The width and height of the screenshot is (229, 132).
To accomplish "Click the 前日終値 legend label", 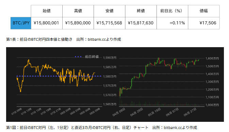I will point(92,57).
